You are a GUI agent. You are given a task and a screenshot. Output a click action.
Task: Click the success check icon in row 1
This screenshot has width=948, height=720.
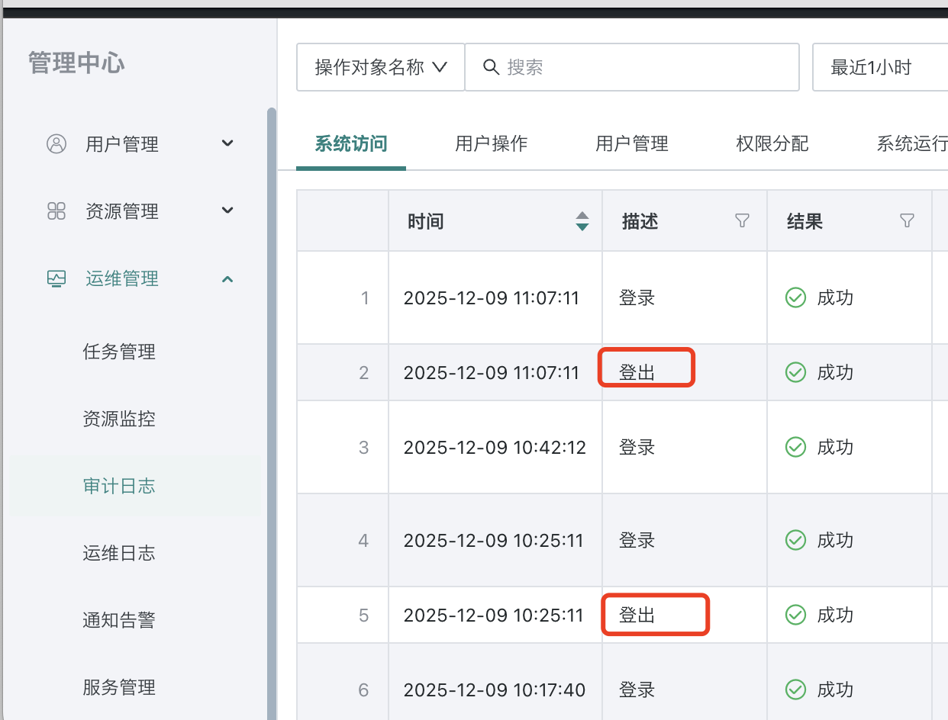pyautogui.click(x=795, y=297)
